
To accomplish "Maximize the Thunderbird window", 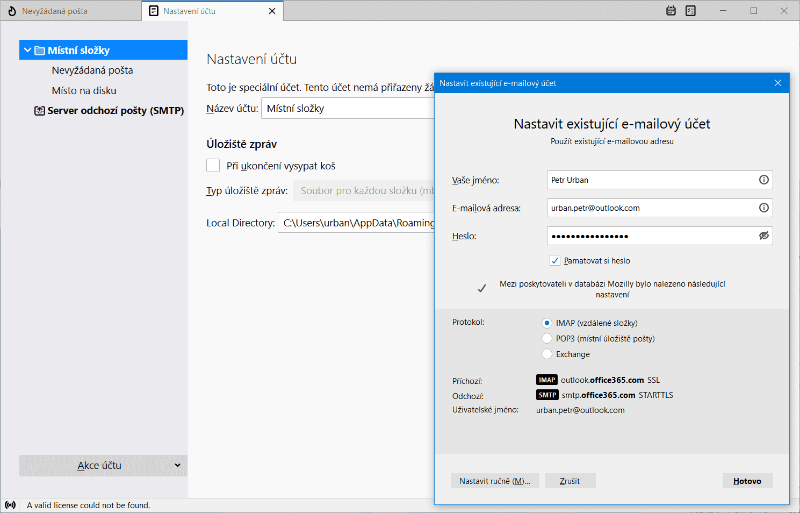I will click(754, 11).
